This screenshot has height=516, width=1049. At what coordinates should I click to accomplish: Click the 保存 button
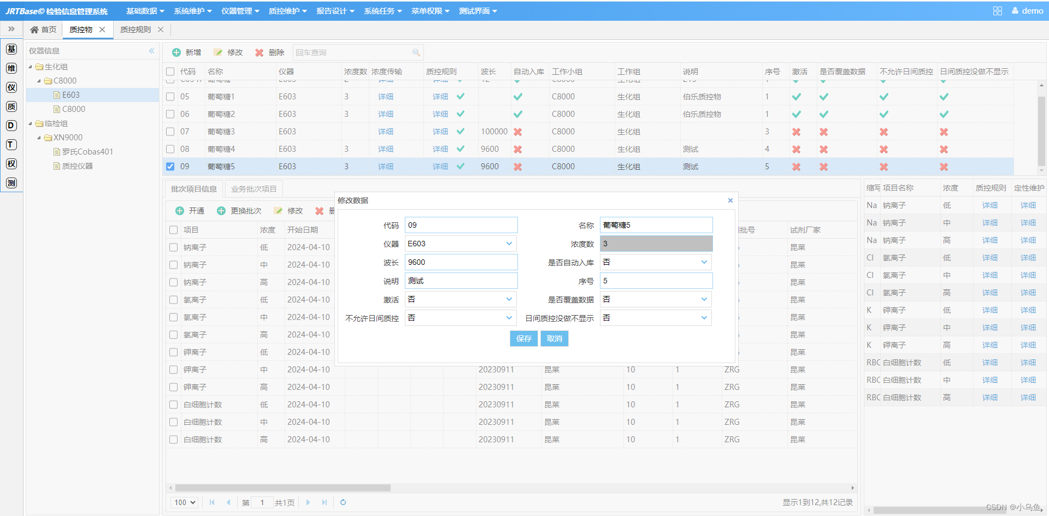click(x=524, y=339)
